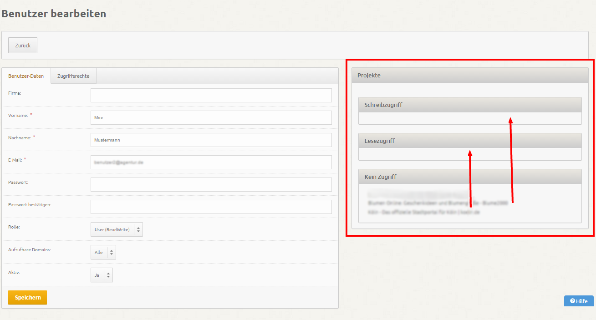Select the Benutzer-Daten tab
The image size is (596, 320).
coord(26,76)
